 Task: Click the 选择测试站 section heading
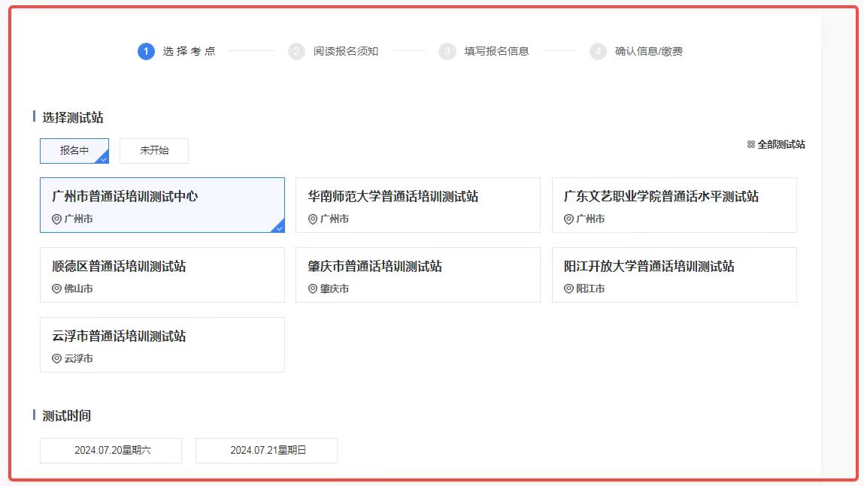tap(73, 117)
